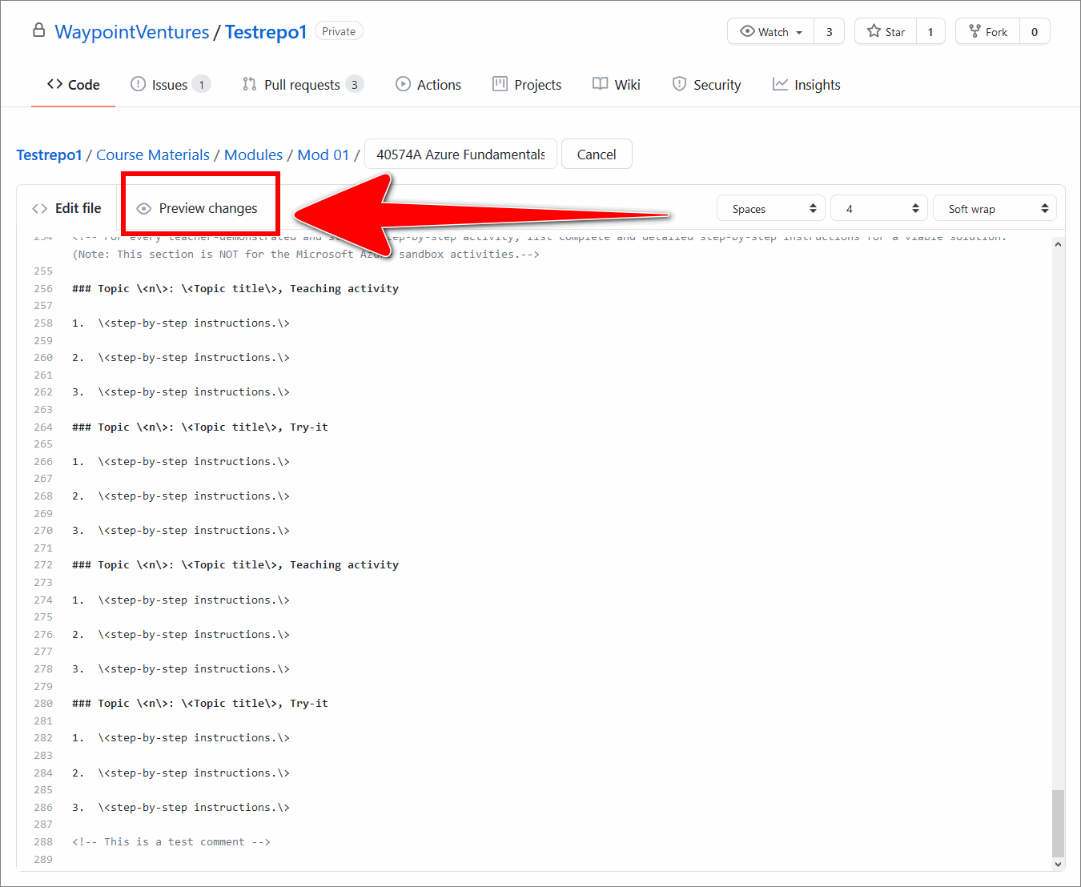Edit the file name field 40574A Azure Fundamentals
1081x887 pixels.
pos(460,155)
